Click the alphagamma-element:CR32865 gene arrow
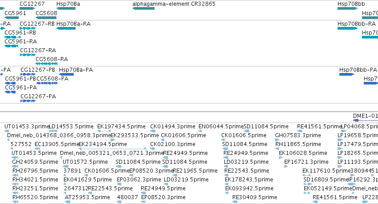 click(x=143, y=8)
